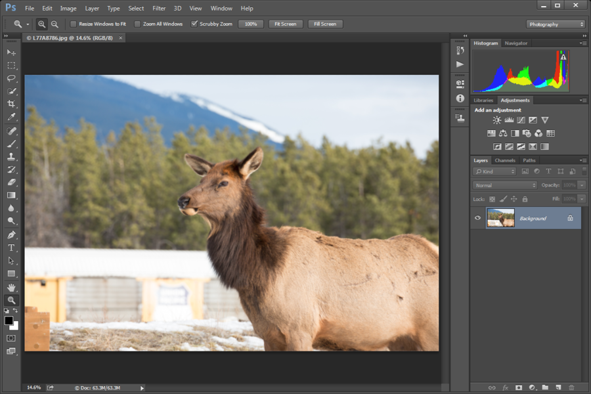
Task: Select the Pen tool
Action: pyautogui.click(x=11, y=235)
